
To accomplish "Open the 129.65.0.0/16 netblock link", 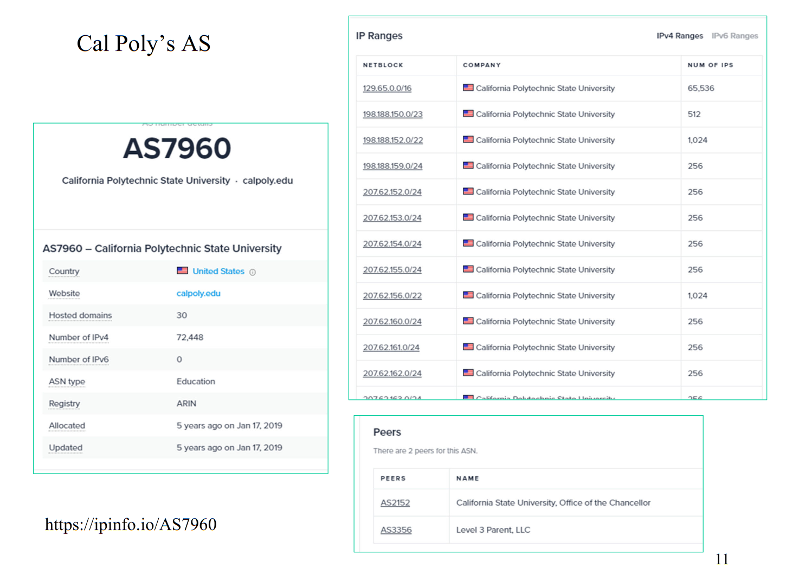I will pos(387,88).
